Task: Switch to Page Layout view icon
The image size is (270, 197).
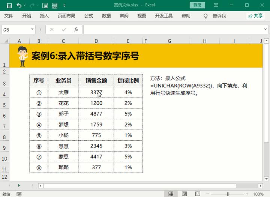Action: 184,194
